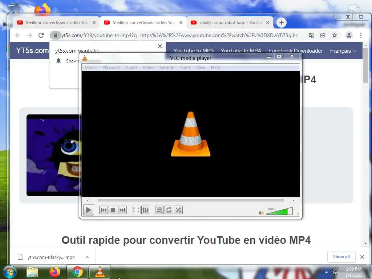Stop playback in VLC
The image size is (372, 279).
(x=113, y=210)
